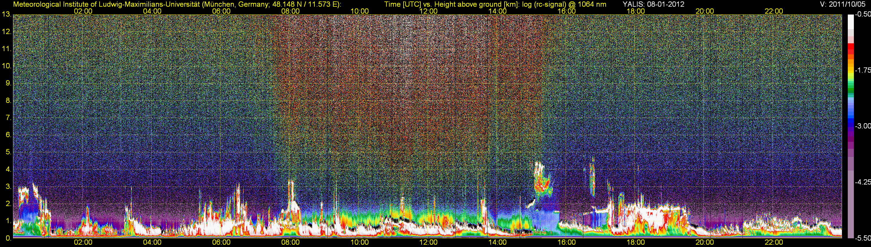Click the 04:00 label on the top time axis

(x=152, y=11)
